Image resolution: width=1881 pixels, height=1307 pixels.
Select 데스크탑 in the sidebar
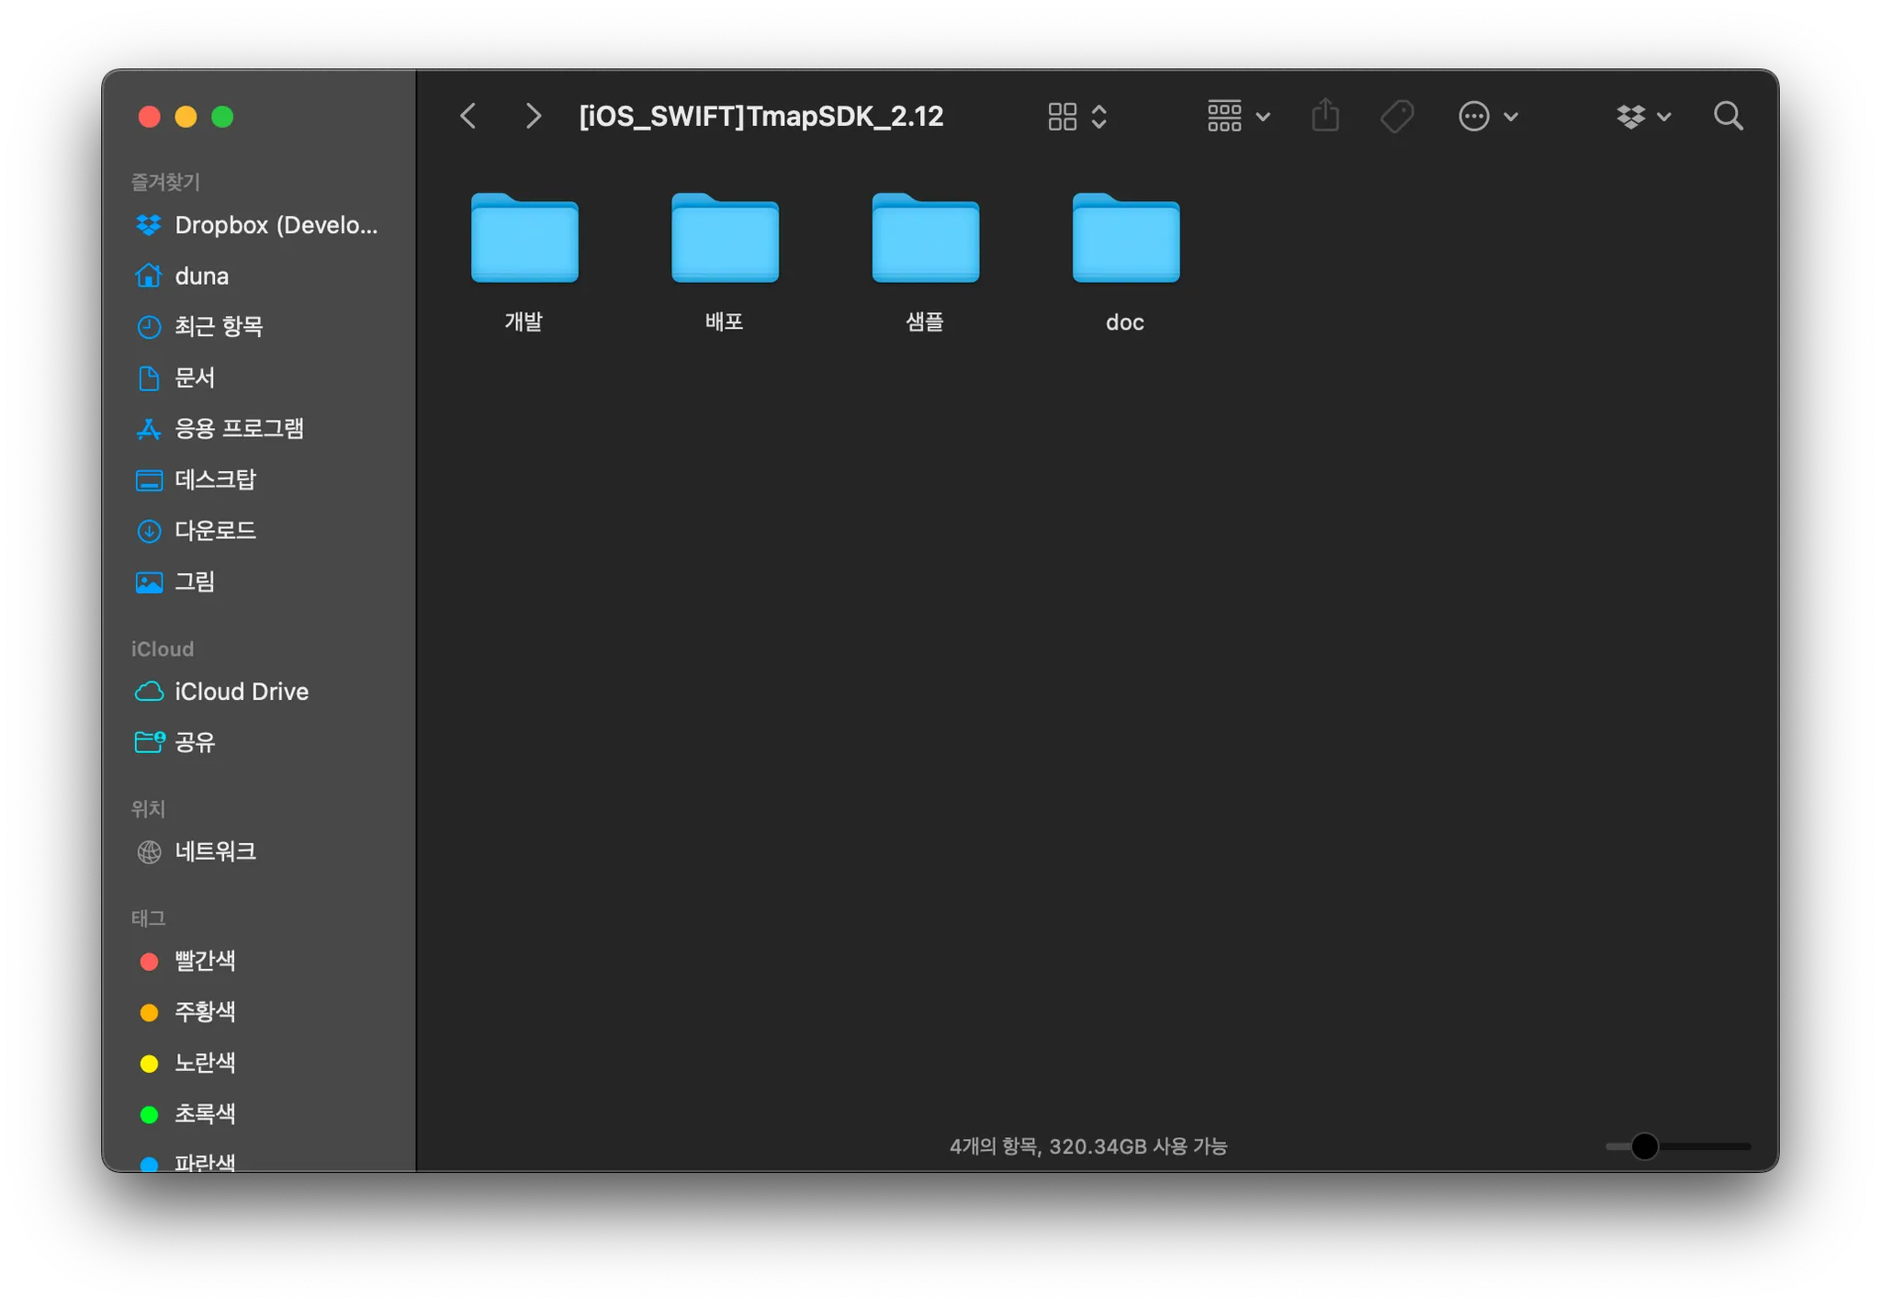click(215, 479)
